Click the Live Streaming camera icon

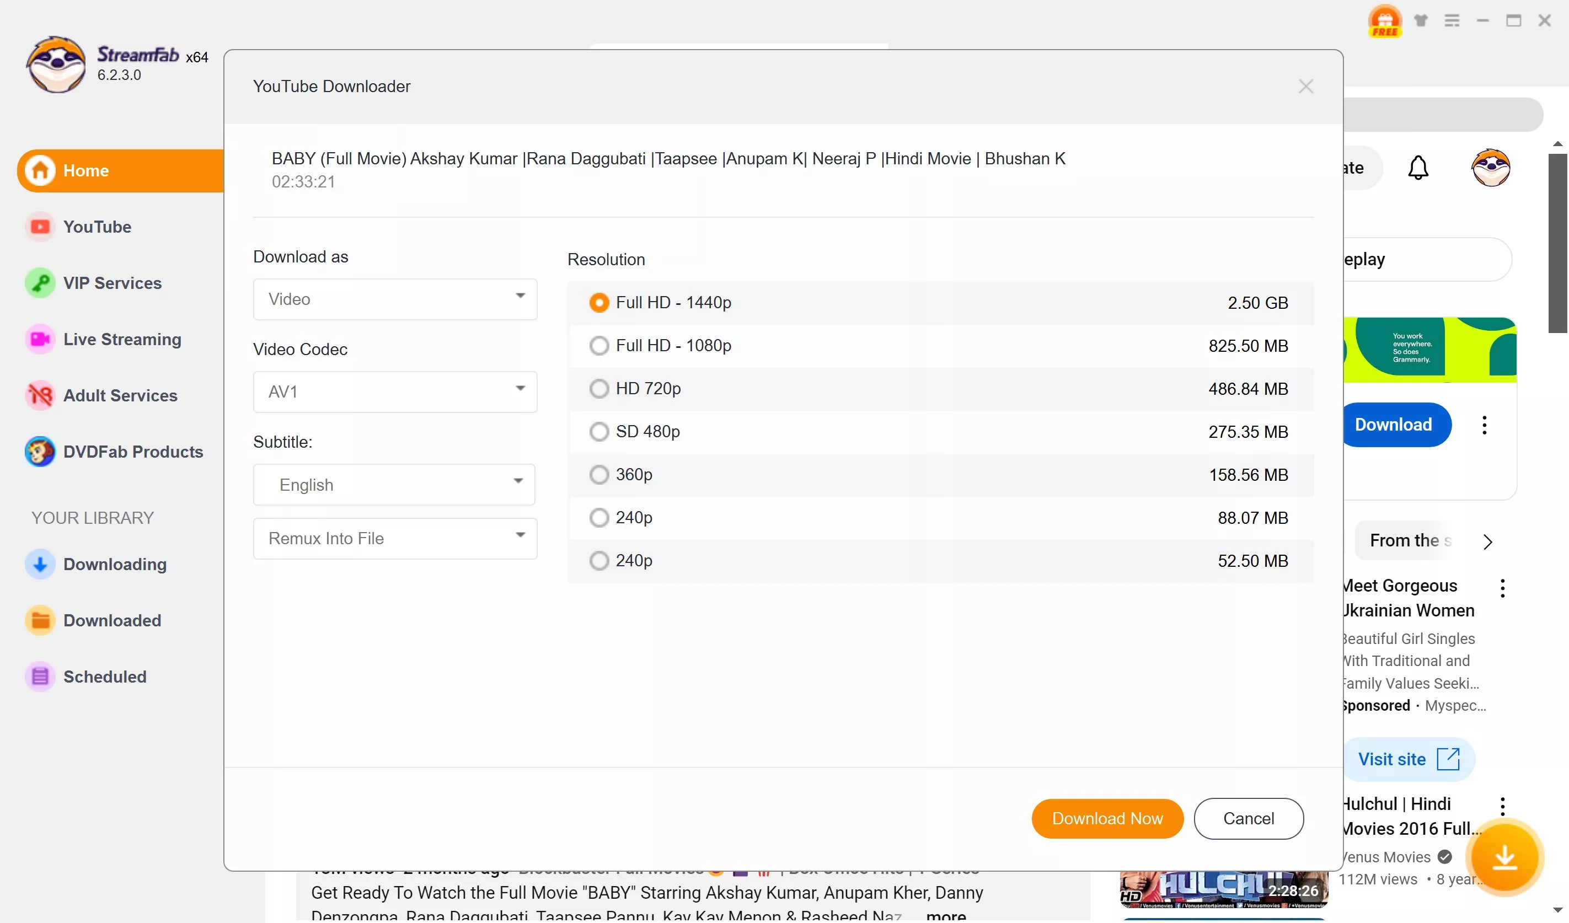click(40, 339)
